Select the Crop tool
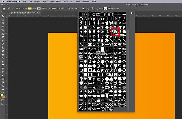The width and height of the screenshot is (182, 119). pyautogui.click(x=2, y=30)
